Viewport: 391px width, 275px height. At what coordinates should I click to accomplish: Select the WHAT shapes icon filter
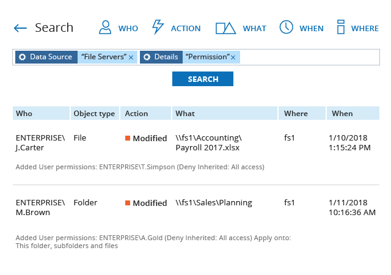[x=225, y=28]
